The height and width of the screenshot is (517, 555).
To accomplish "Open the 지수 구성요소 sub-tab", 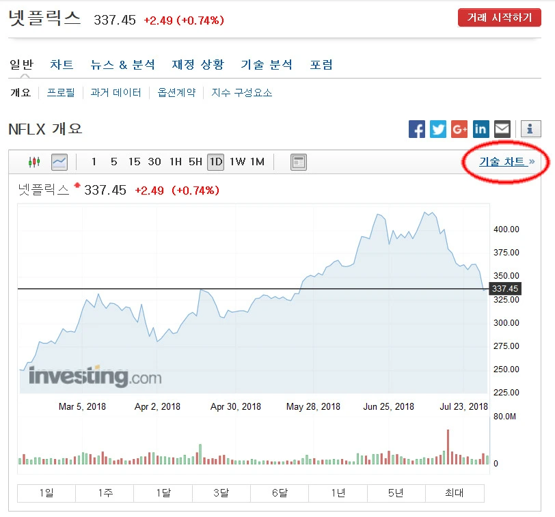I will coord(242,93).
